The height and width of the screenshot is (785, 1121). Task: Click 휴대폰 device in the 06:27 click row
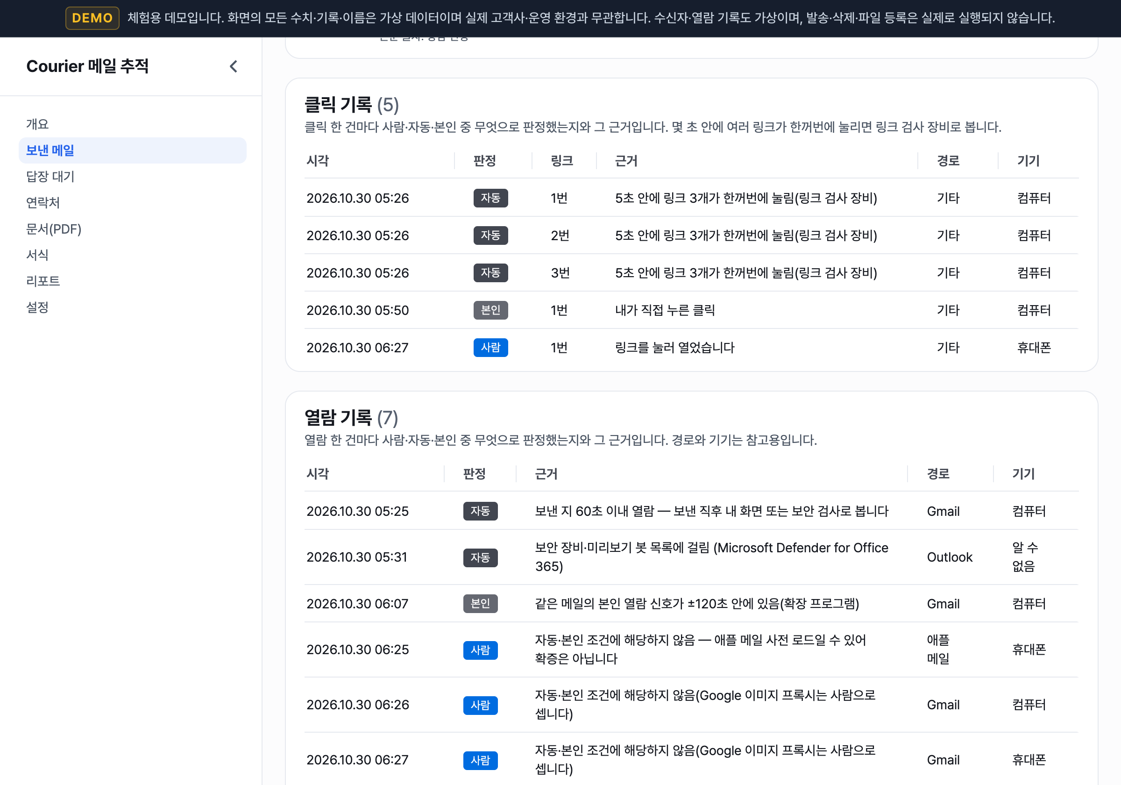point(1034,347)
